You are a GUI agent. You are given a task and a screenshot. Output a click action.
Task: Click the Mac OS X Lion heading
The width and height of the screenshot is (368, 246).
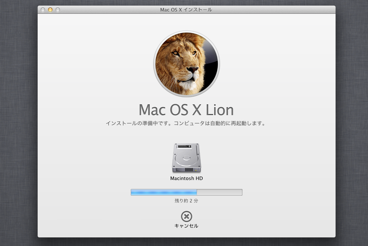(186, 110)
